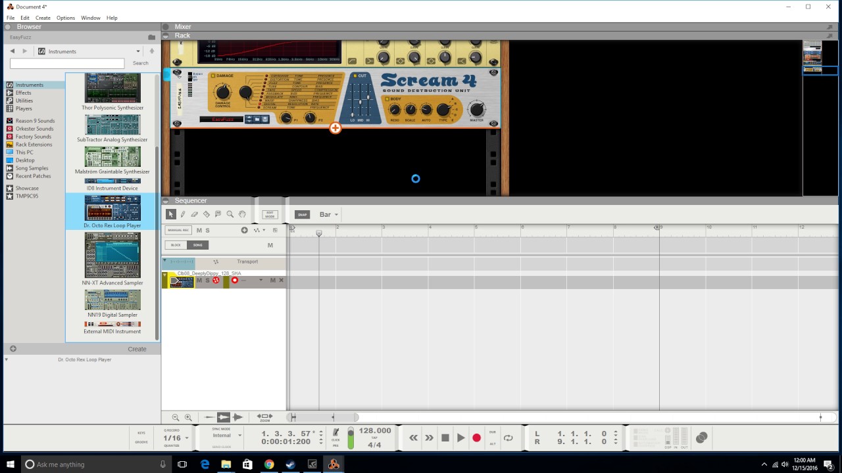Open the Instruments location dropdown in browser

coord(138,51)
